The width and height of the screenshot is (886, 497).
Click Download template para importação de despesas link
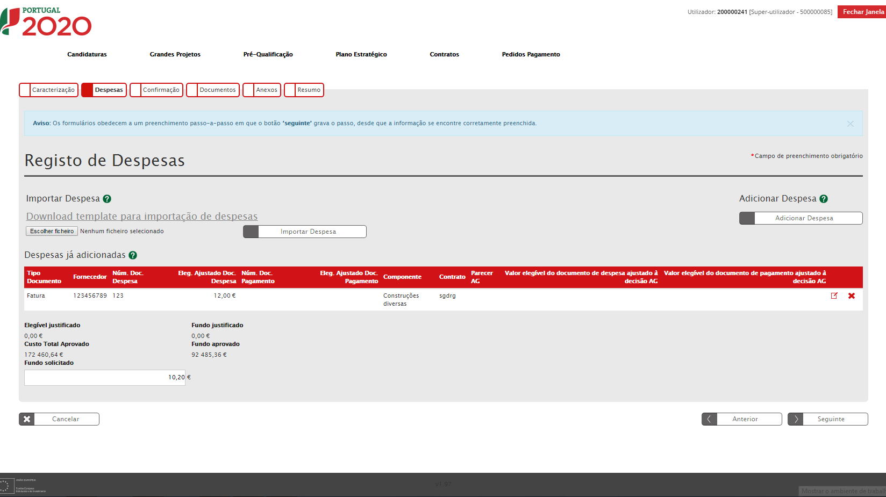pos(142,216)
